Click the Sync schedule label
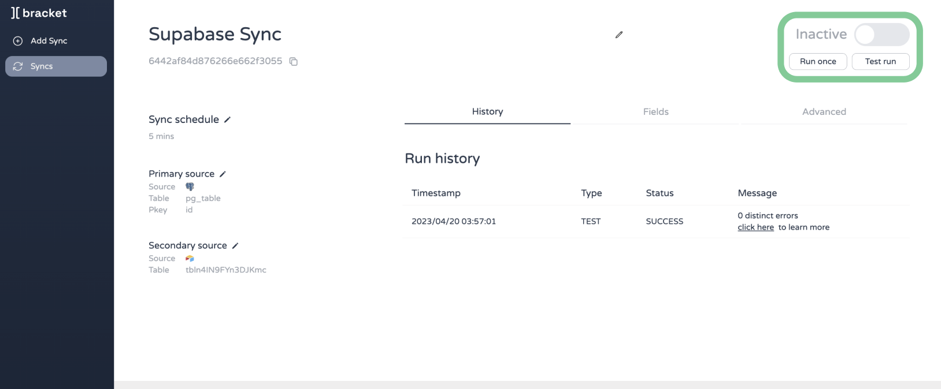 184,119
